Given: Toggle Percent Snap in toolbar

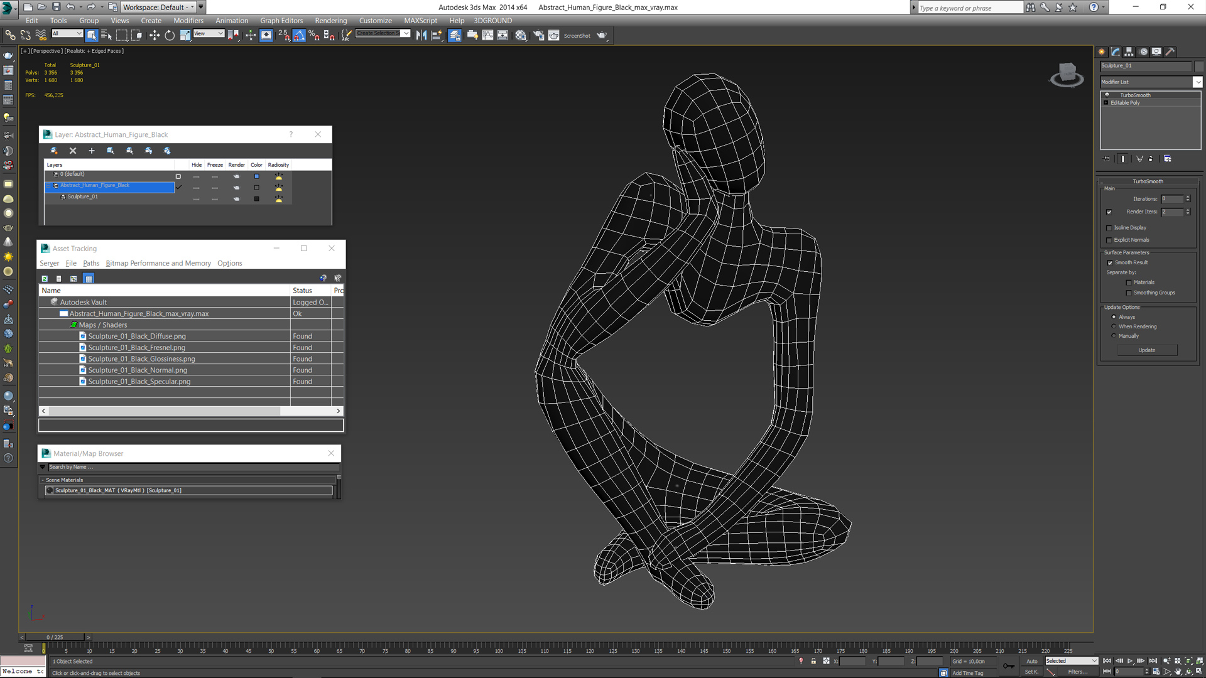Looking at the screenshot, I should point(314,35).
